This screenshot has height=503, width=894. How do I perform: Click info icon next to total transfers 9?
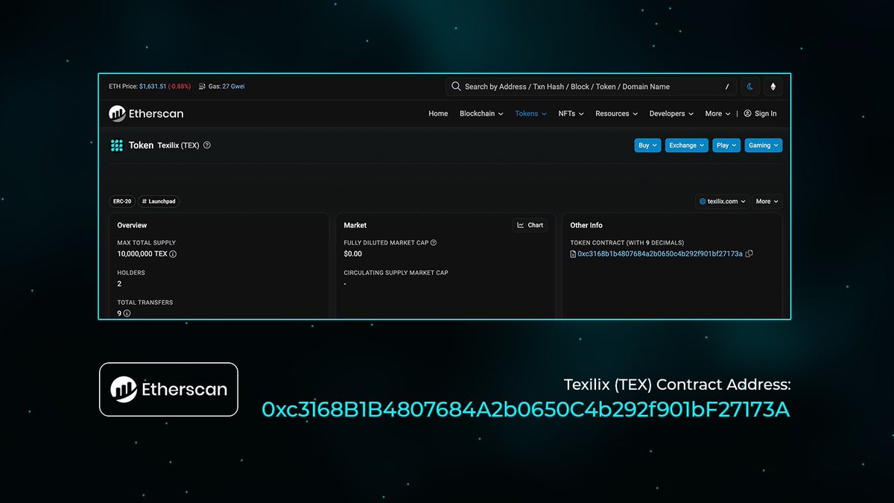[127, 314]
